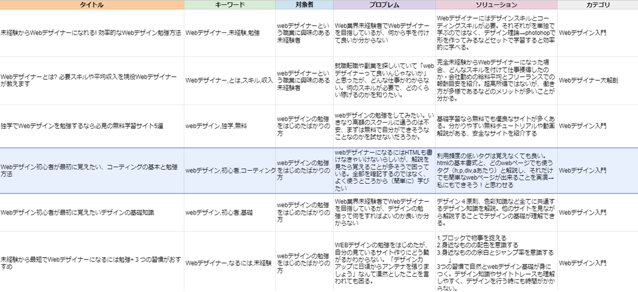The image size is (638, 292).
Task: Select keyword cell webデザイン,初心者,基礎
Action: [230, 213]
